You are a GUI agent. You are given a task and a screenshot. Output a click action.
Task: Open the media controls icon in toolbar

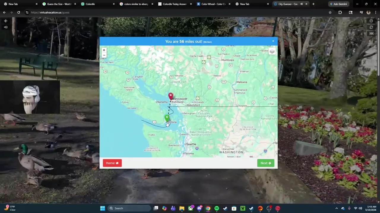pyautogui.click(x=361, y=12)
